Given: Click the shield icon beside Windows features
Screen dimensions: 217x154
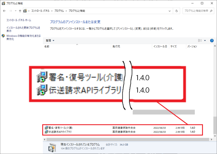Looking at the screenshot, I should click(x=3, y=36).
